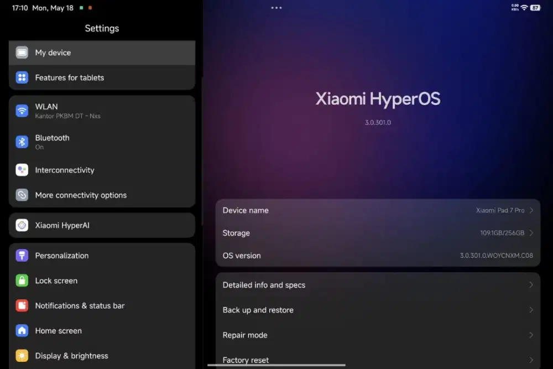Tap the 17:10 clock in status bar

(20, 8)
